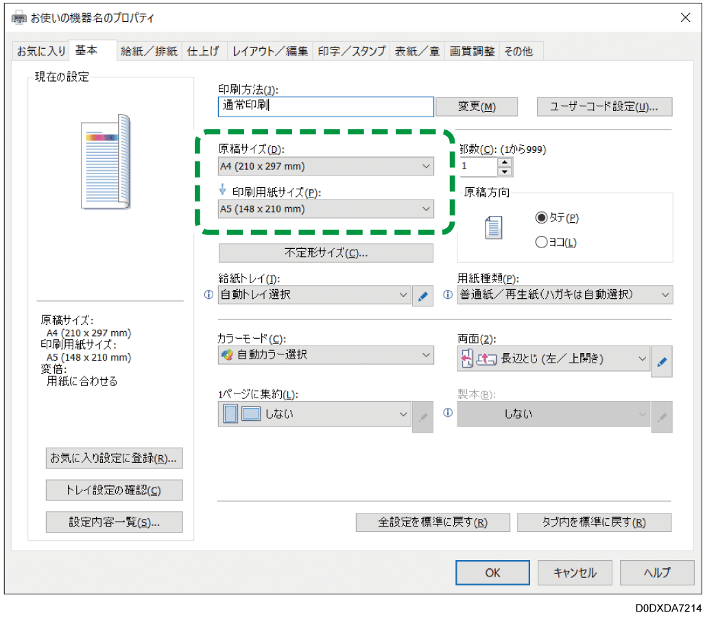
Task: Click the pencil edit icon beside 両面 setting
Action: pos(662,359)
